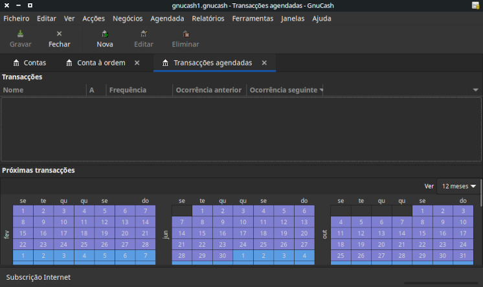Switch to the Contas tab
Screen dimensions: 483x287
[29, 63]
